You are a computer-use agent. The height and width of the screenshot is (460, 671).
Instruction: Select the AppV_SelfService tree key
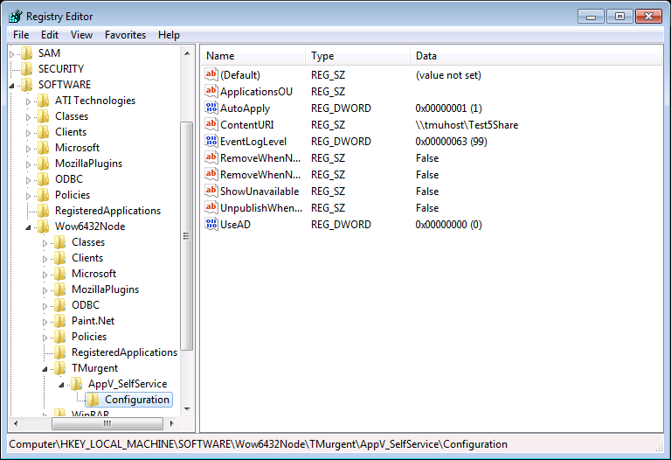[127, 384]
